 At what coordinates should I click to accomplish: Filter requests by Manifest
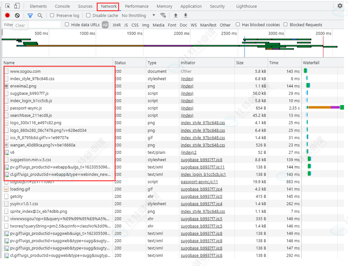coord(208,25)
